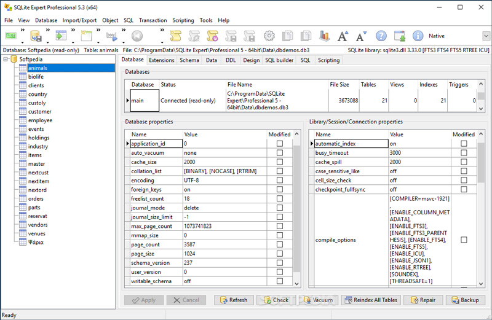This screenshot has width=492, height=320.
Task: Click the Repair button
Action: (423, 300)
